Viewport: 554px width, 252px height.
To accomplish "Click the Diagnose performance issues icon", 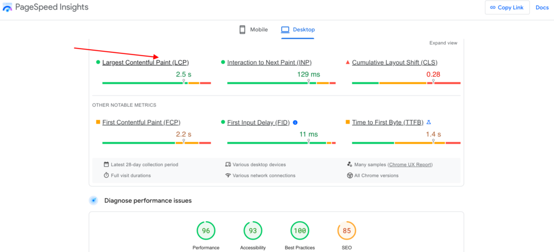I will click(x=94, y=201).
